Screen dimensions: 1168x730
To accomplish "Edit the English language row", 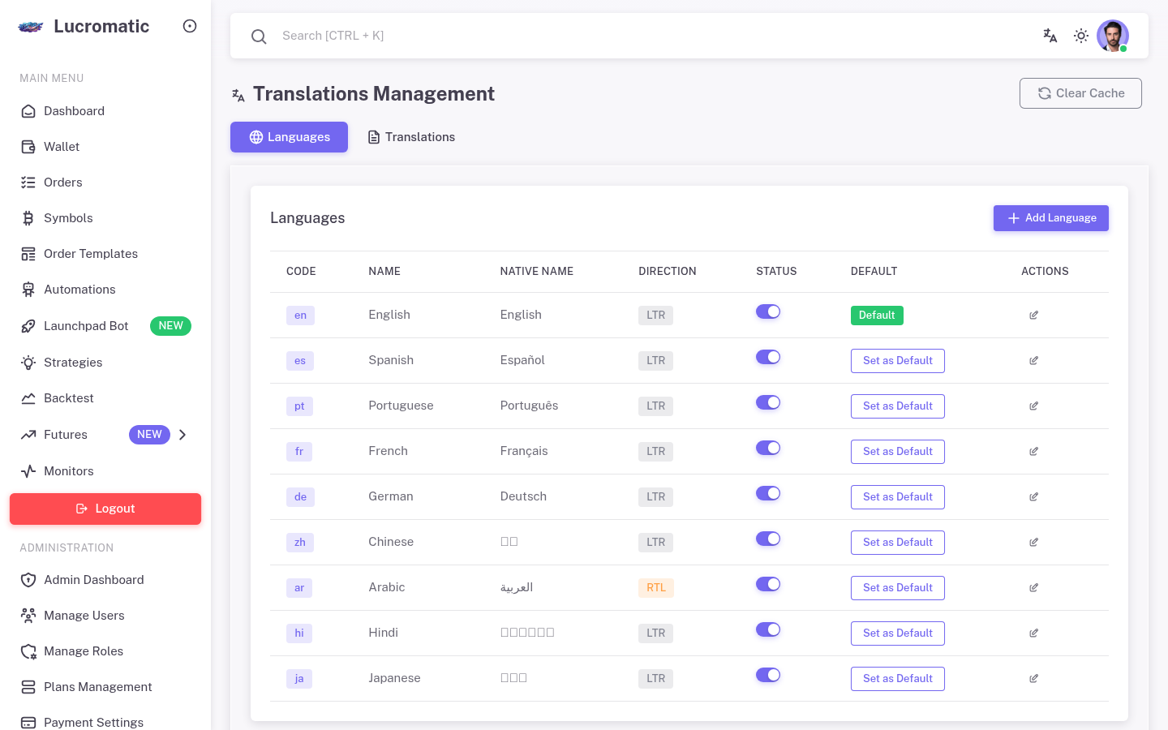I will click(1033, 316).
